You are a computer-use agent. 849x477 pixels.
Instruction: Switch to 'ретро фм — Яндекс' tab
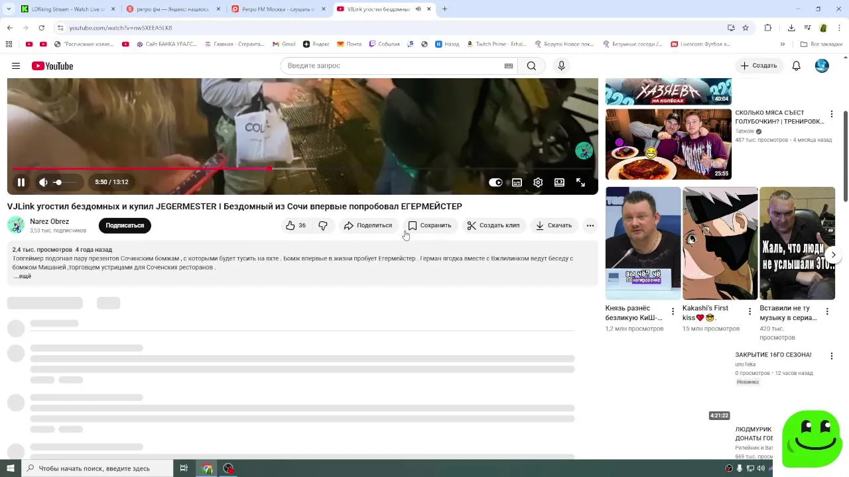pos(172,9)
